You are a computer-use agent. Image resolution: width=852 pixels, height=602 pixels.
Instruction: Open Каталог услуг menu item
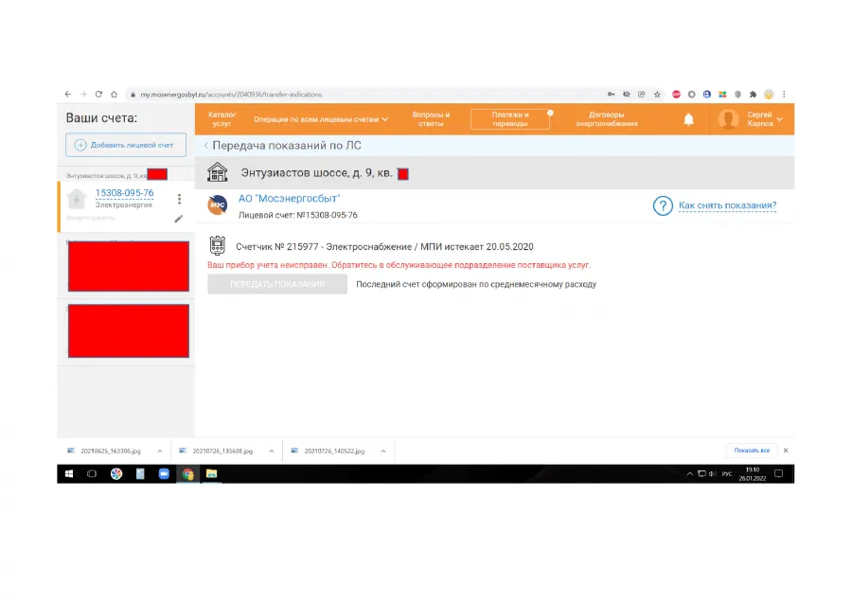222,119
